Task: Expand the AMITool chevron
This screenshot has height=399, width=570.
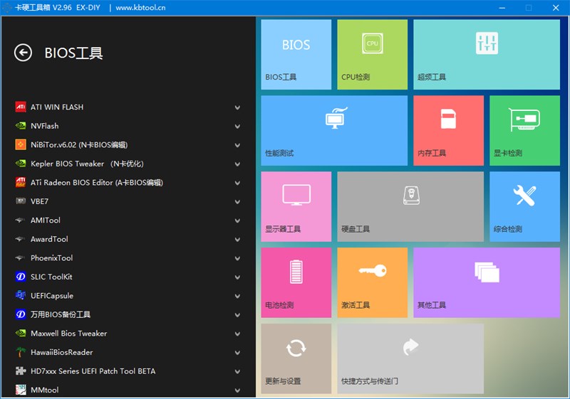Action: click(237, 220)
